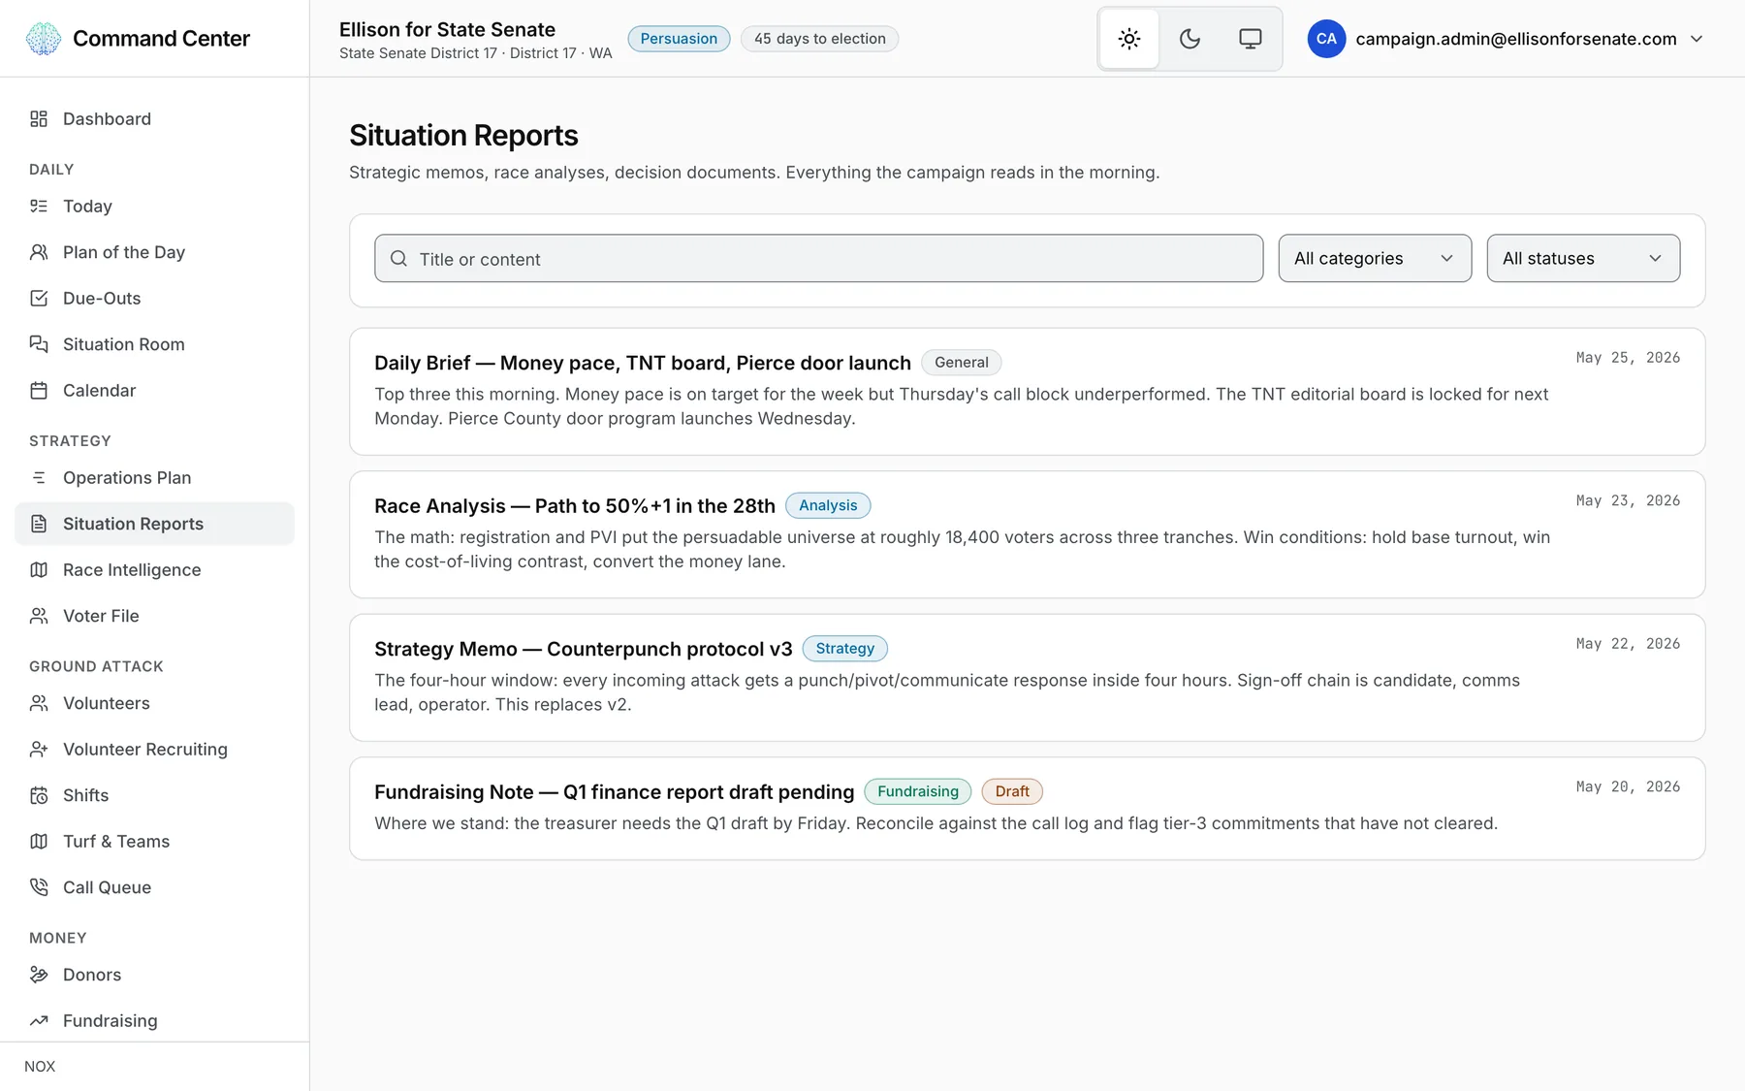
Task: Switch to light theme sun toggle
Action: tap(1129, 39)
